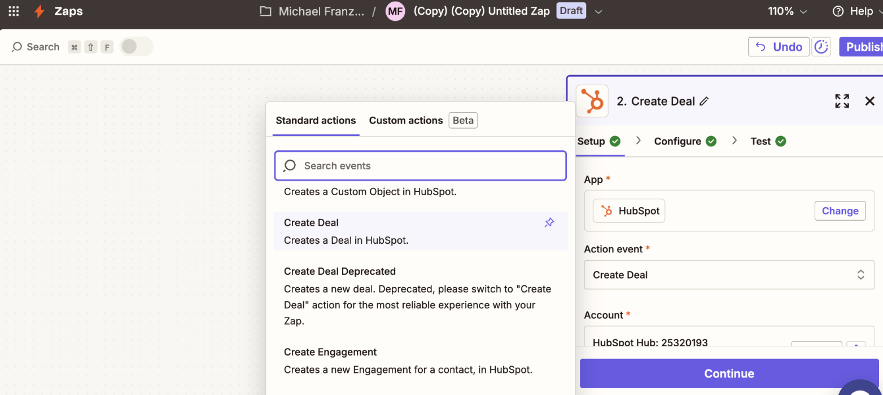883x395 pixels.
Task: Select the Create Deal Deprecated action
Action: click(421, 296)
